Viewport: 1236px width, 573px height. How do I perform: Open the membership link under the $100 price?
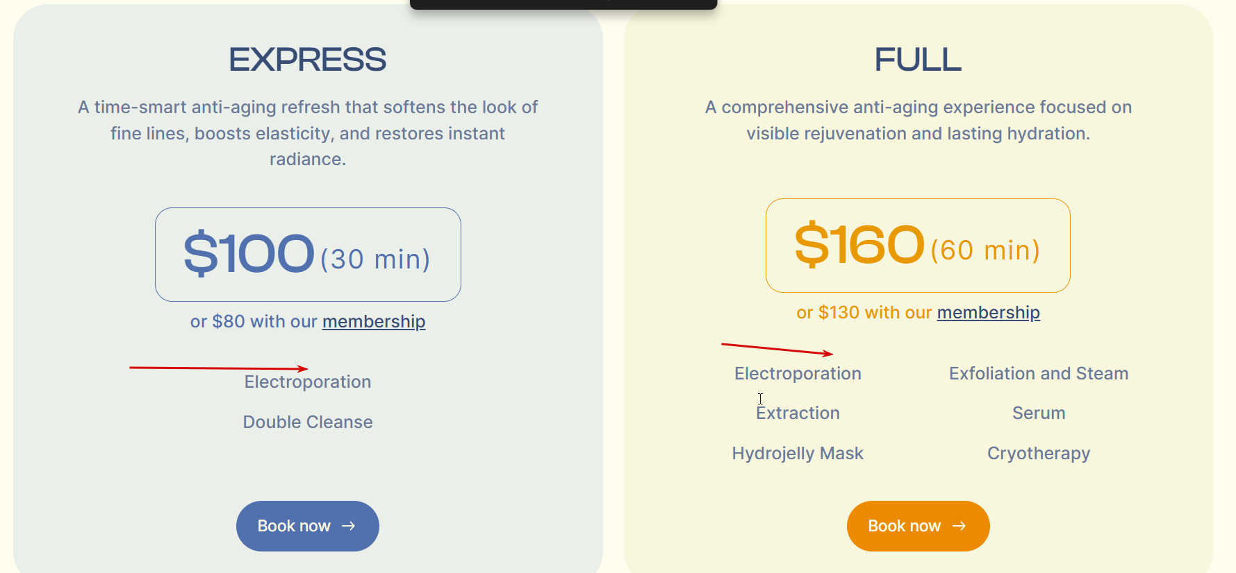click(x=374, y=322)
